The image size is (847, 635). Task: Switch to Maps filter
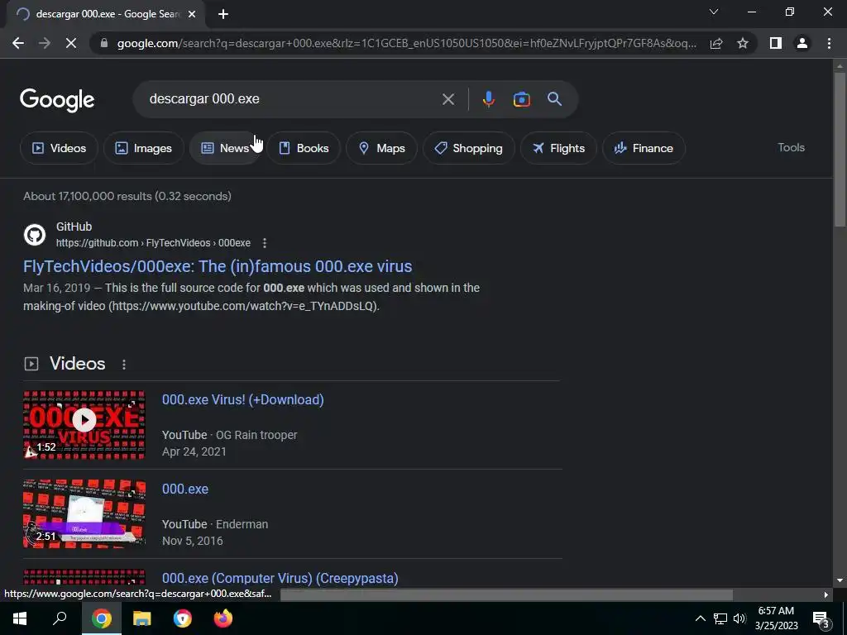point(381,148)
